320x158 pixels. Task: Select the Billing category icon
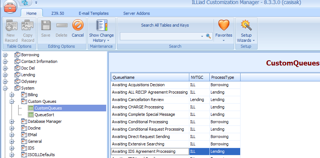point(24,95)
